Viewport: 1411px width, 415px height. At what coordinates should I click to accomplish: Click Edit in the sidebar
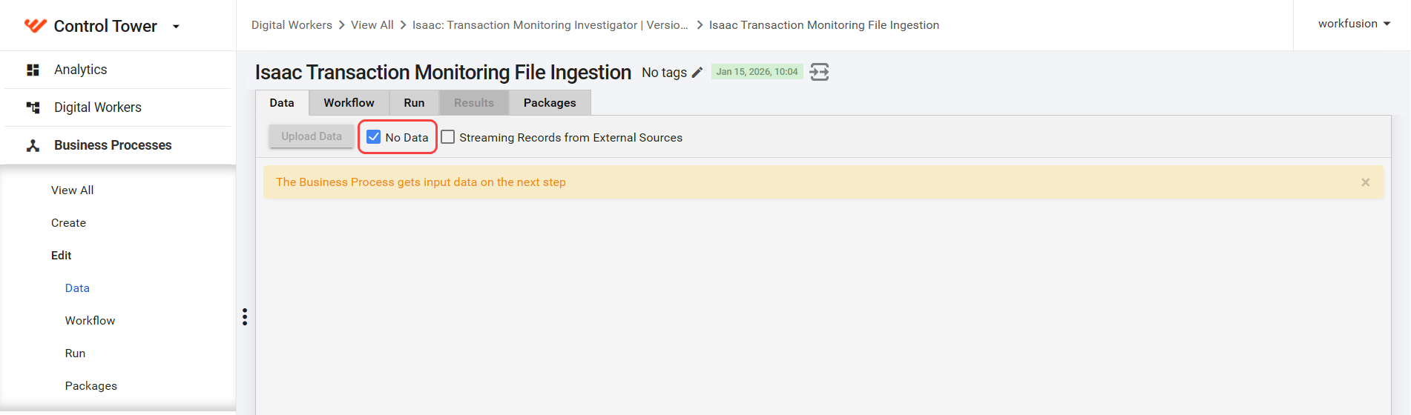pos(62,256)
